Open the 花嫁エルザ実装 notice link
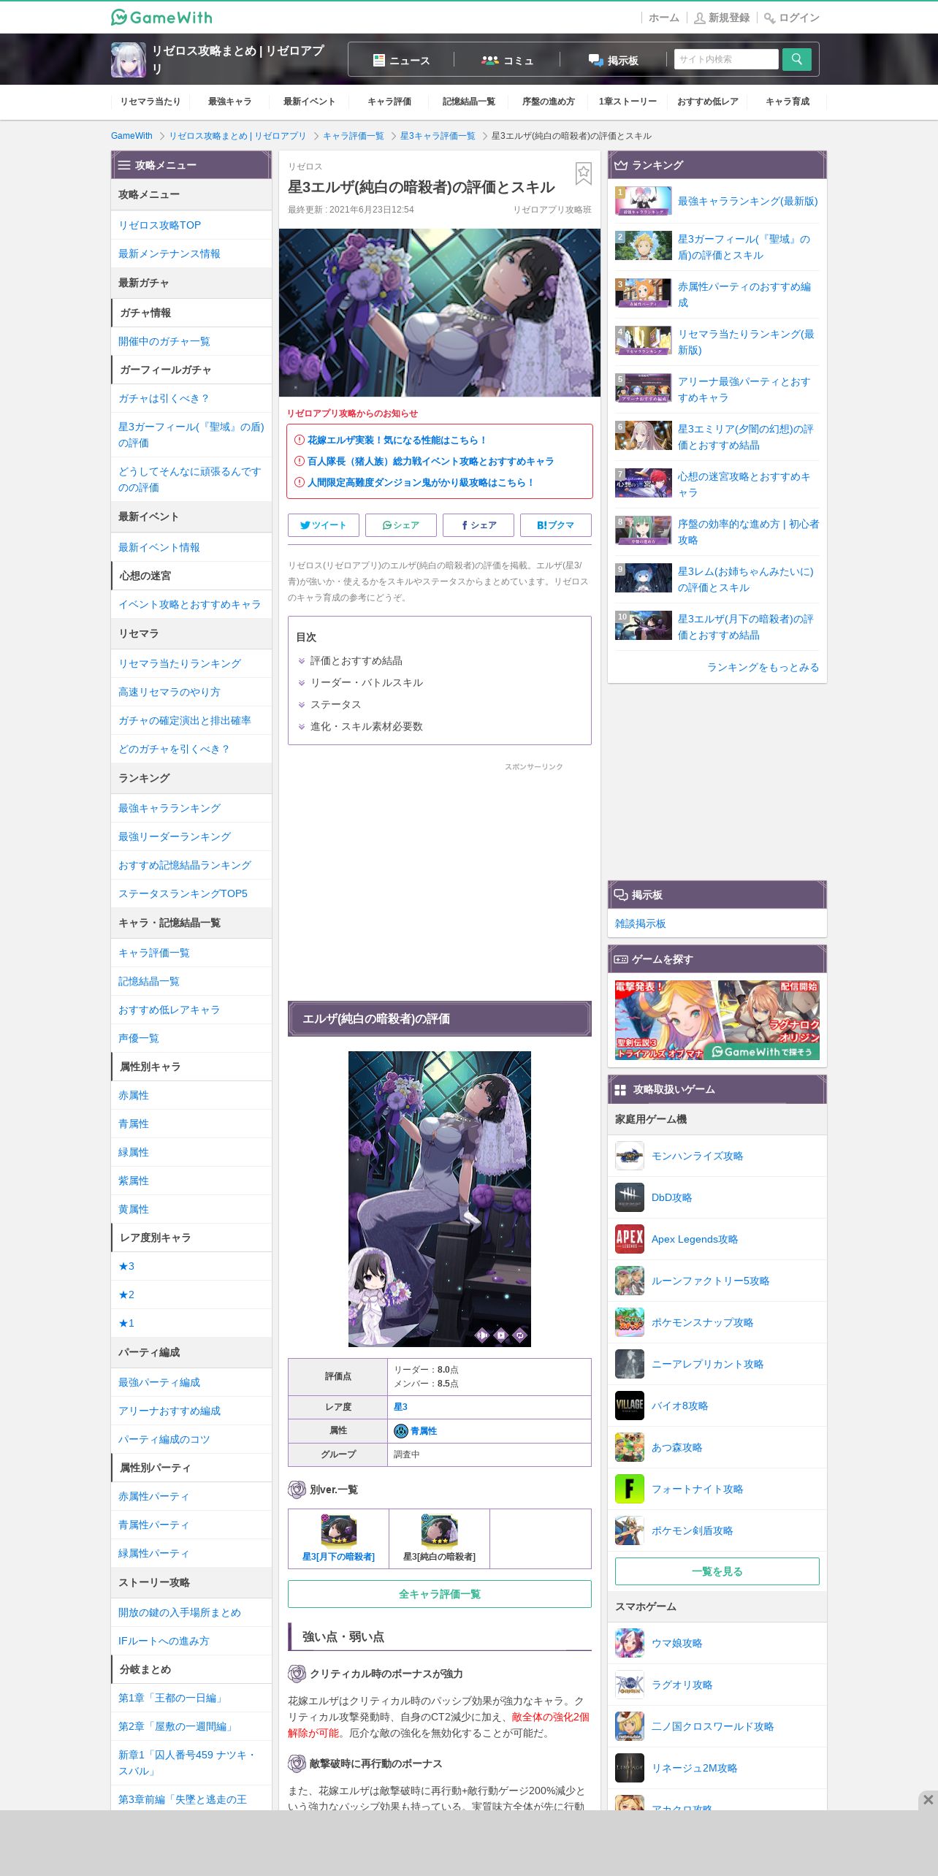Image resolution: width=938 pixels, height=1876 pixels. [396, 440]
